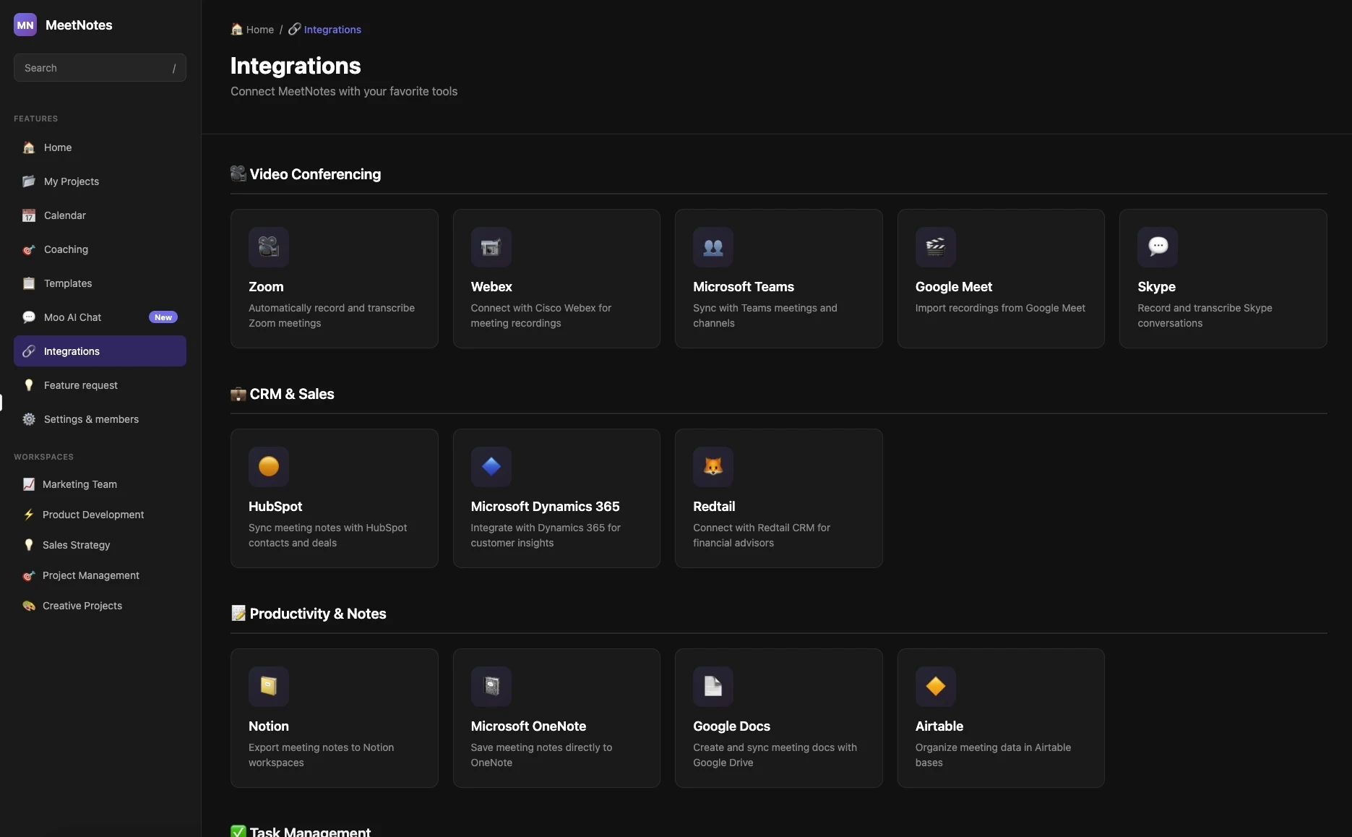The width and height of the screenshot is (1352, 837).
Task: Click the Skype speech bubble icon
Action: point(1158,247)
